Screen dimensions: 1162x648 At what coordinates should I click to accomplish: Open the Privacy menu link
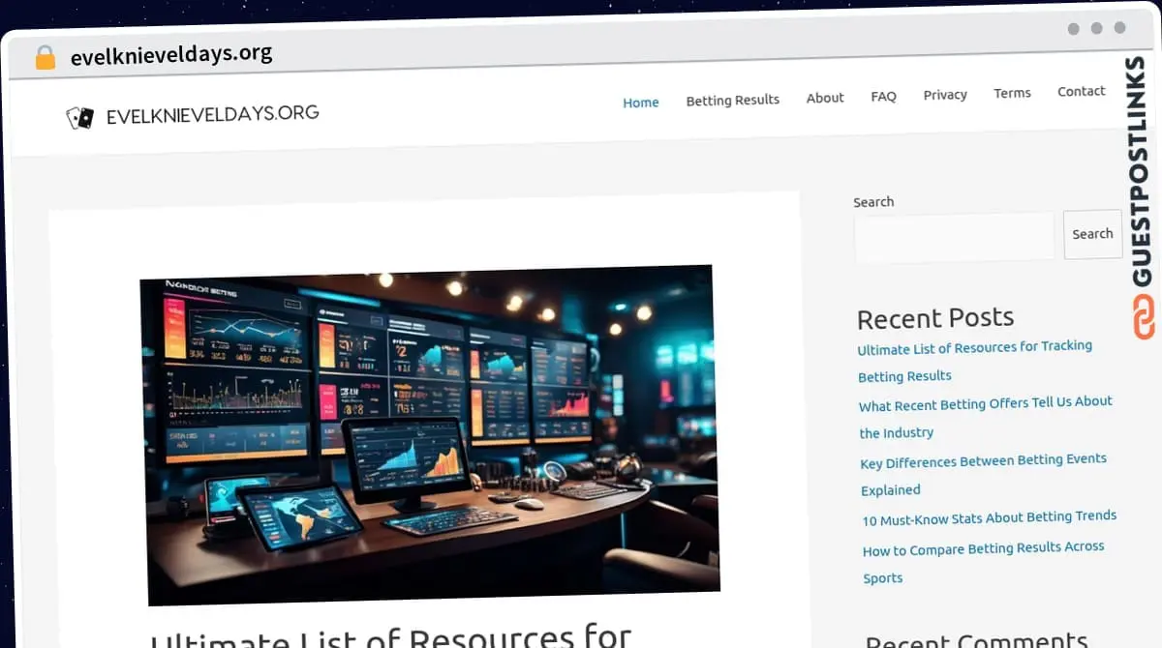[x=945, y=95]
